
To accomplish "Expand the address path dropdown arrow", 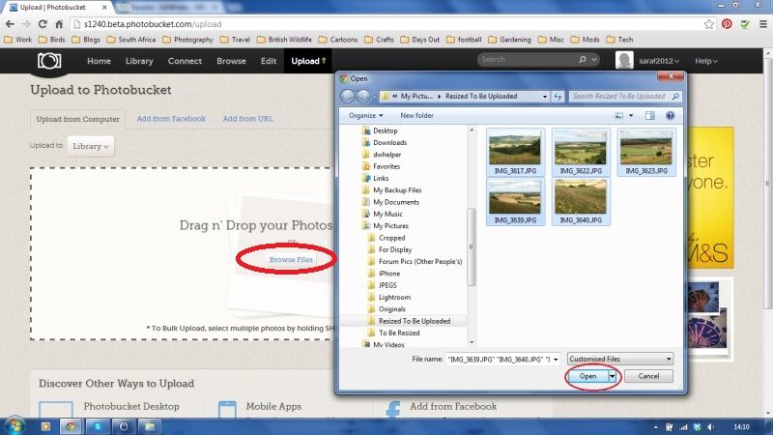I will [x=545, y=96].
